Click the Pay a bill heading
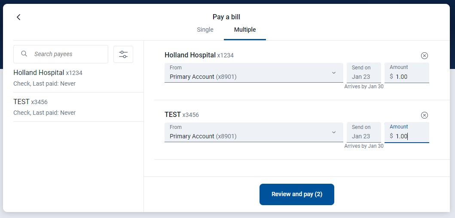455x218 pixels. (226, 17)
